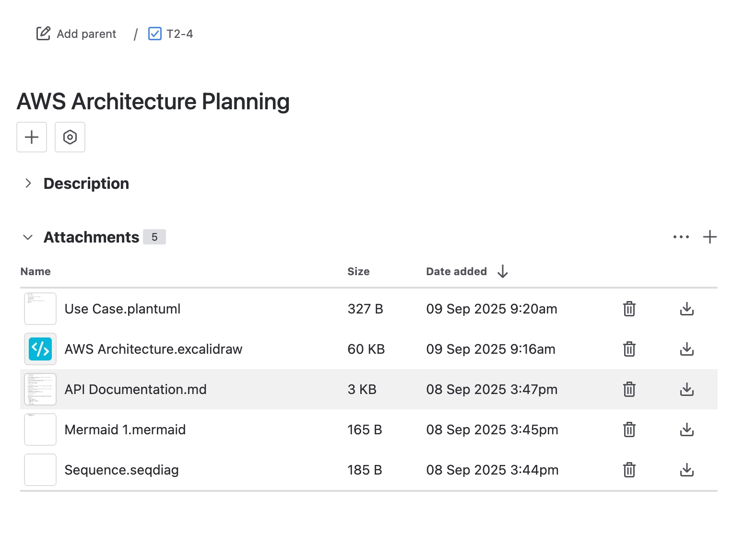Mark task T2-4 complete via its checkbox

click(154, 34)
